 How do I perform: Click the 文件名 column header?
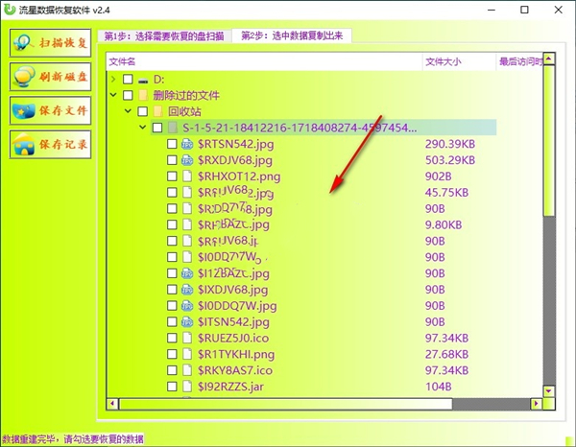click(125, 61)
